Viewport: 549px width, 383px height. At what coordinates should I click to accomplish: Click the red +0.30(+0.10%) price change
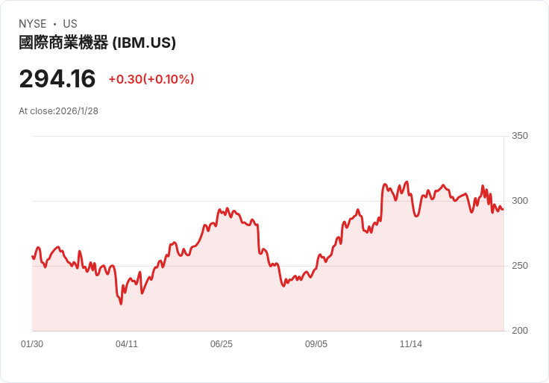(x=151, y=79)
